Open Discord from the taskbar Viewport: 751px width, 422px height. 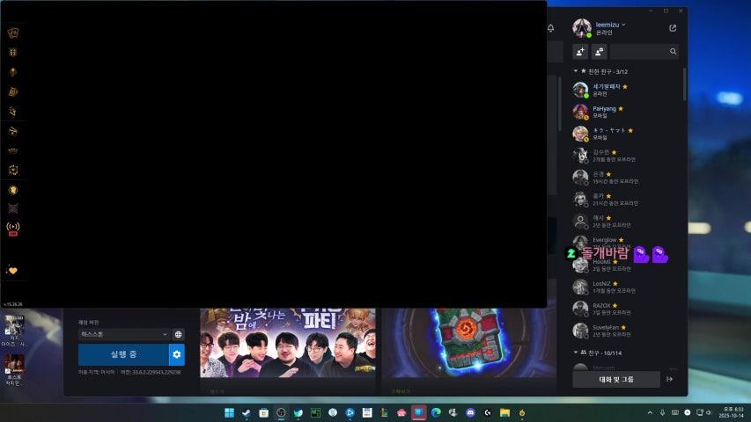click(x=470, y=412)
